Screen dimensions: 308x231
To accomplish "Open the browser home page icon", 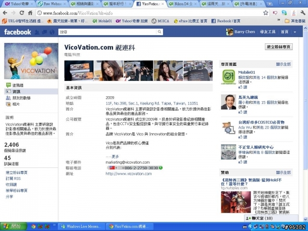I will pyautogui.click(x=30, y=13).
